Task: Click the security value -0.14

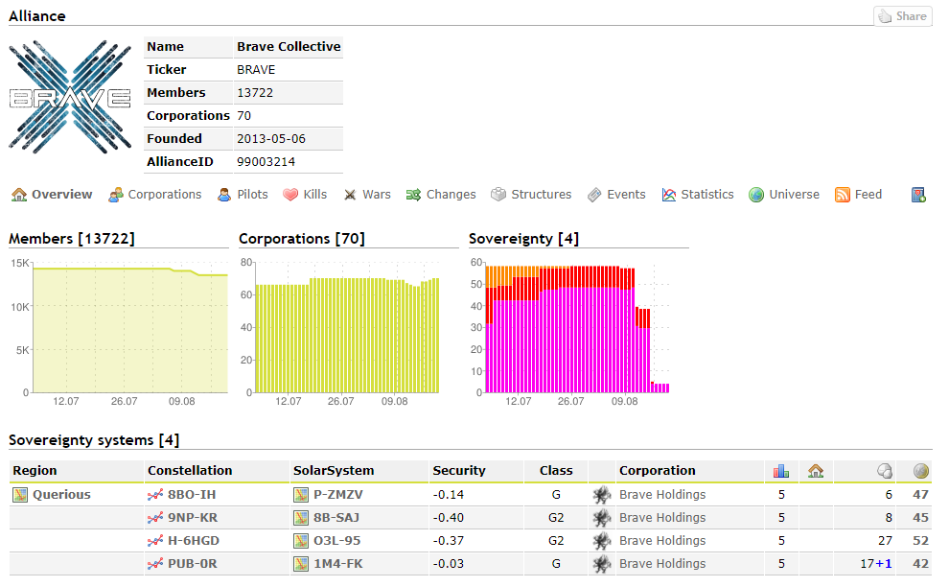Action: pos(448,495)
